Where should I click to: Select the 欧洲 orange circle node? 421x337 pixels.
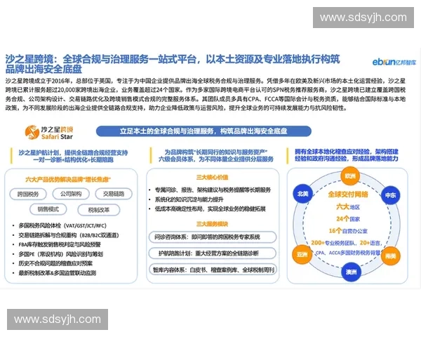tap(350, 176)
